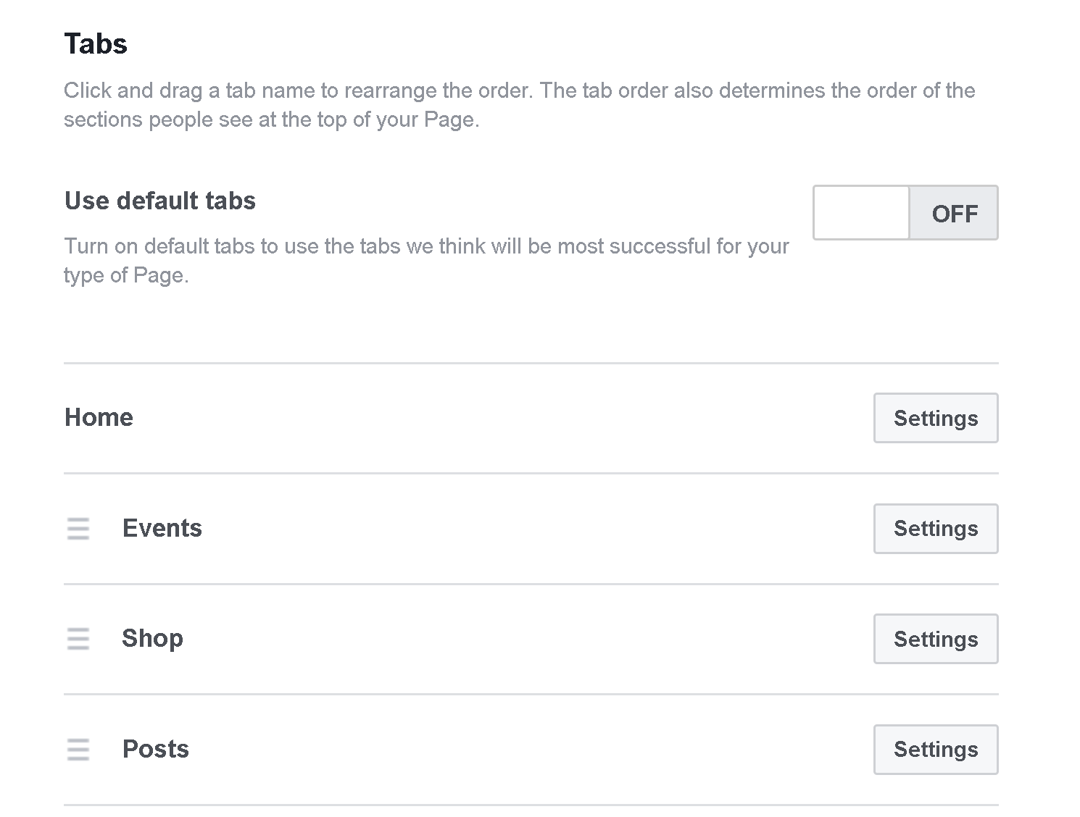Grab the drag handle beside Shop
Viewport: 1080px width, 817px height.
78,639
